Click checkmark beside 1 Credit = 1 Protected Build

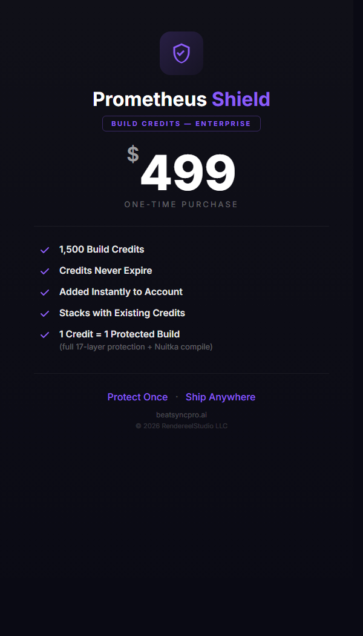(44, 334)
